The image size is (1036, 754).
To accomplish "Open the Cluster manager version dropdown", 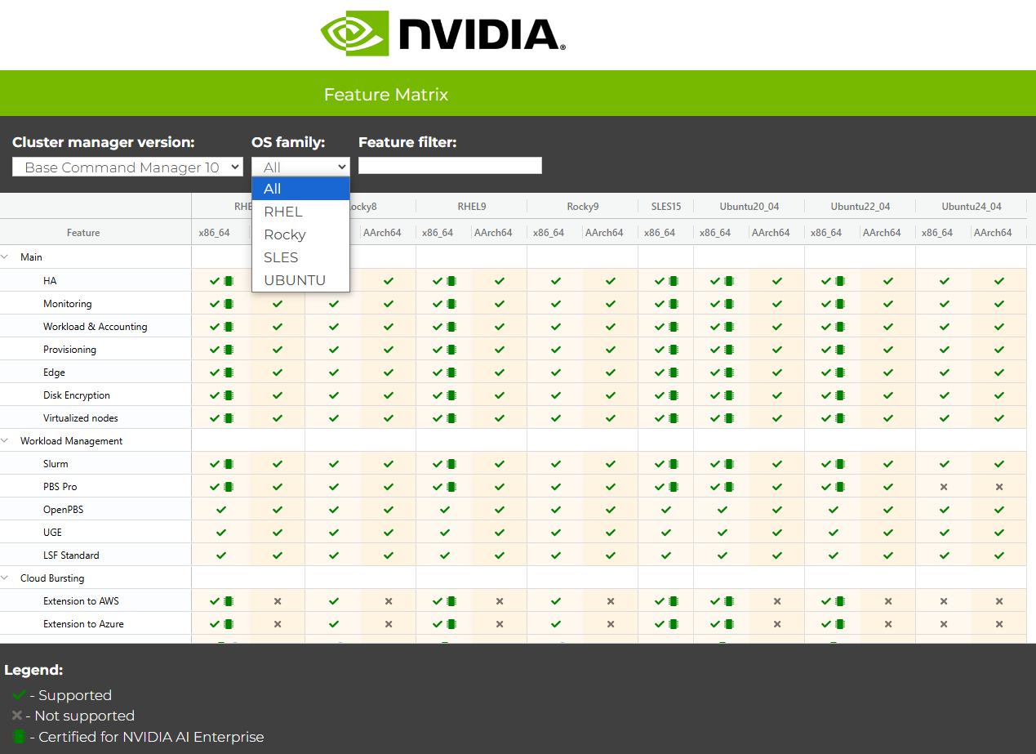I will pyautogui.click(x=128, y=167).
